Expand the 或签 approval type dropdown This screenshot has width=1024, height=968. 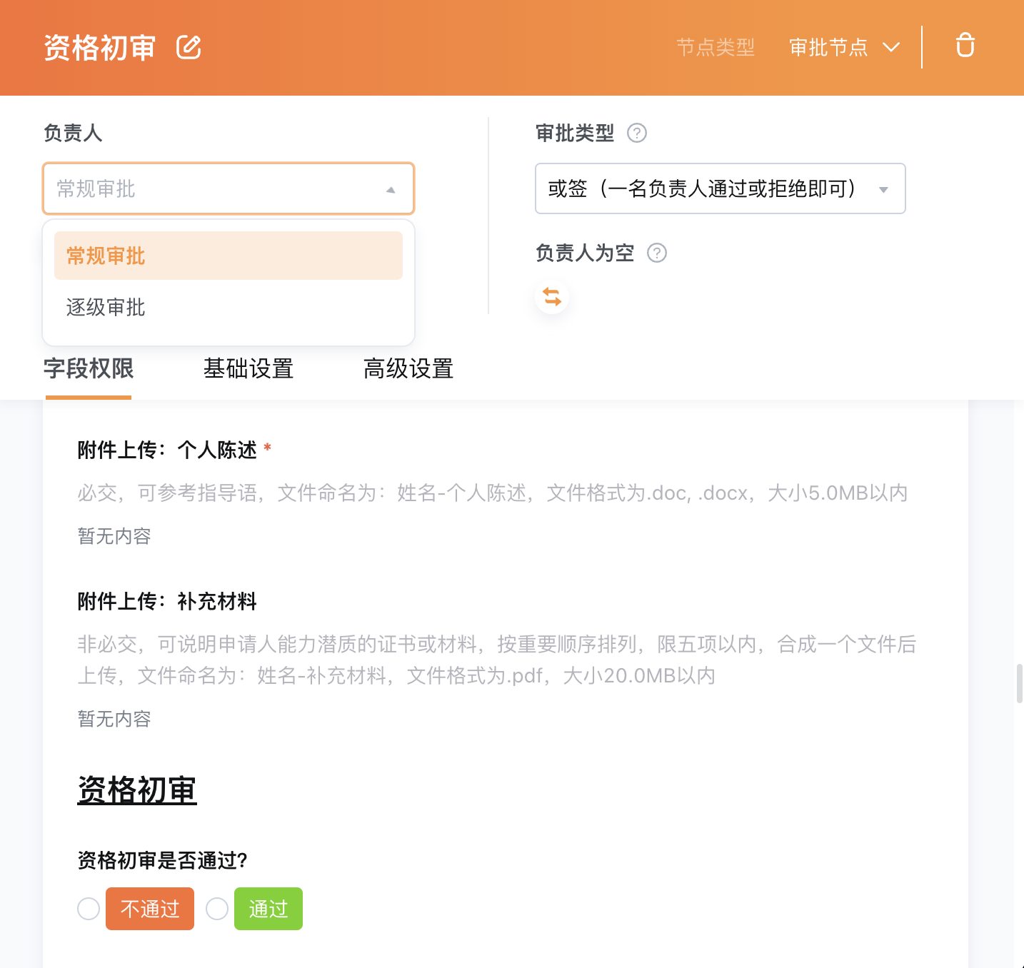coord(720,189)
